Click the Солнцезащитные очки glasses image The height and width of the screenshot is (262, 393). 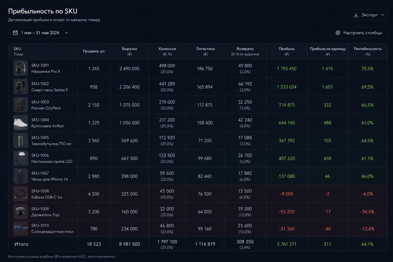21,228
